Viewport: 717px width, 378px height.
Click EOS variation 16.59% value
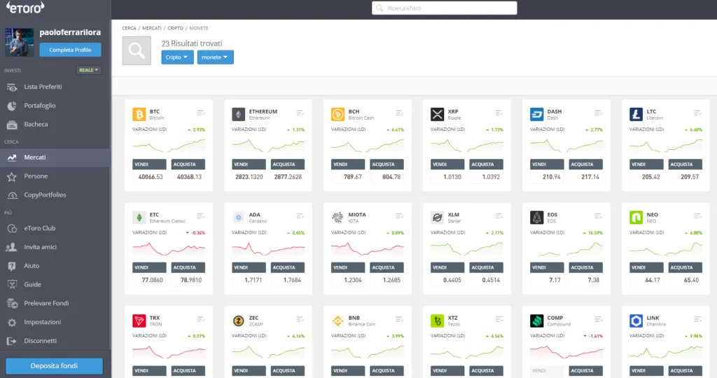595,233
